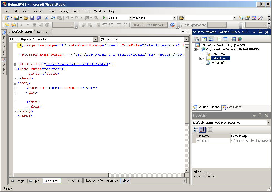The image size is (272, 192).
Task: Select the <html> tag navigator button
Action: point(77,181)
